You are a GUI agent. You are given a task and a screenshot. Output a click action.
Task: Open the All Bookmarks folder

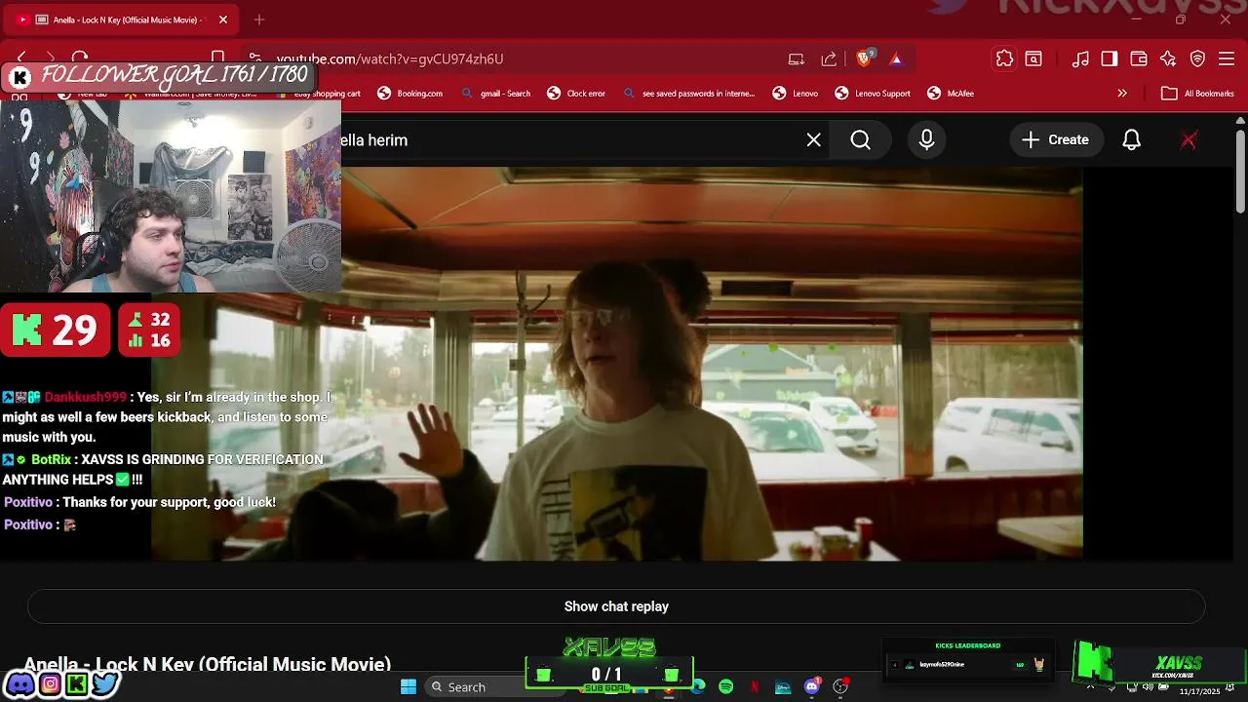coord(1198,94)
